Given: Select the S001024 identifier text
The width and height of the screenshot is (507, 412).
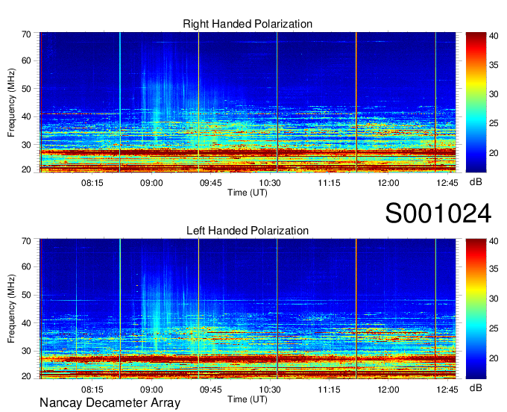Looking at the screenshot, I should point(438,213).
